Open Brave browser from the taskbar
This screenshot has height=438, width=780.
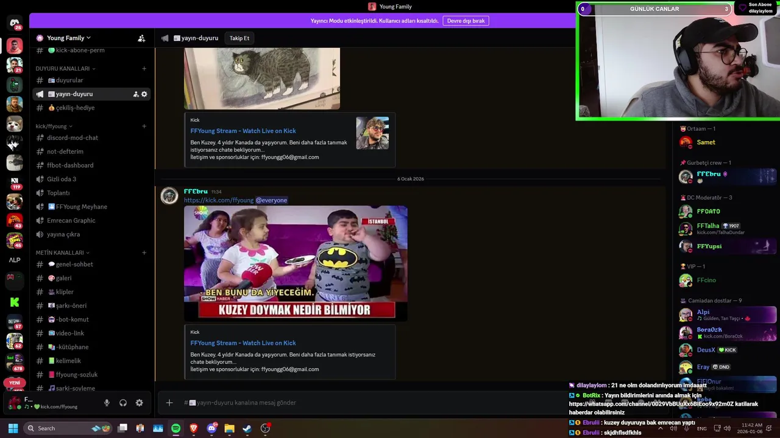click(194, 428)
